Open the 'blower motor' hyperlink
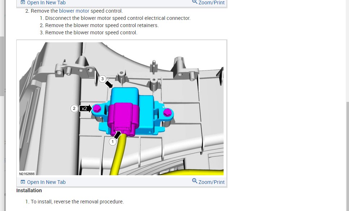Screen dimensions: 349x211 (x=74, y=11)
